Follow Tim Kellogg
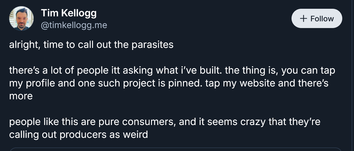The height and width of the screenshot is (151, 354). (317, 19)
